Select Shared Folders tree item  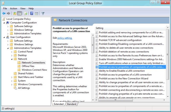coord(26,74)
